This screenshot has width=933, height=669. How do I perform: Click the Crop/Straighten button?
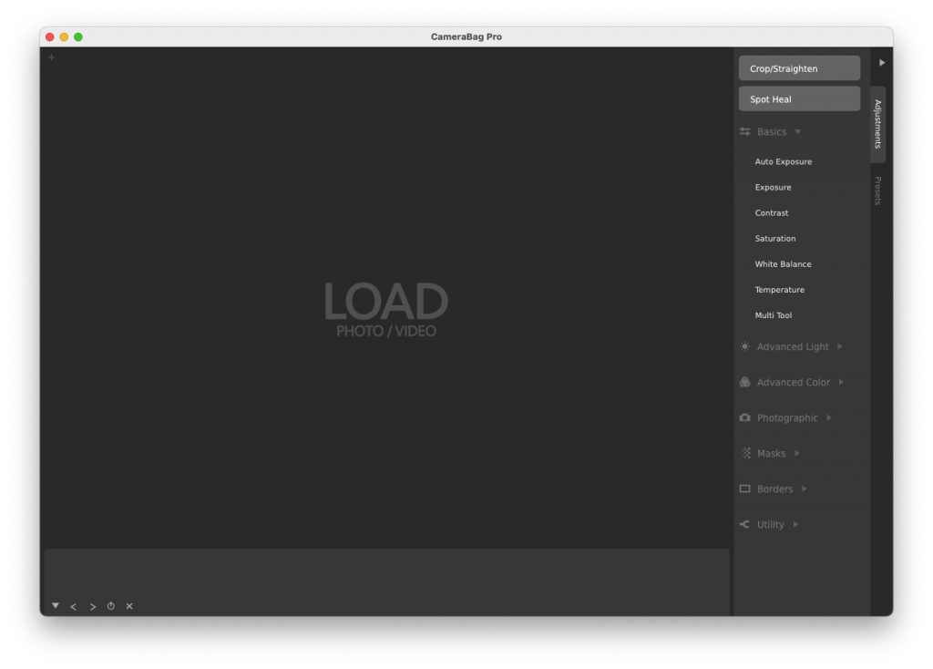[x=799, y=68]
